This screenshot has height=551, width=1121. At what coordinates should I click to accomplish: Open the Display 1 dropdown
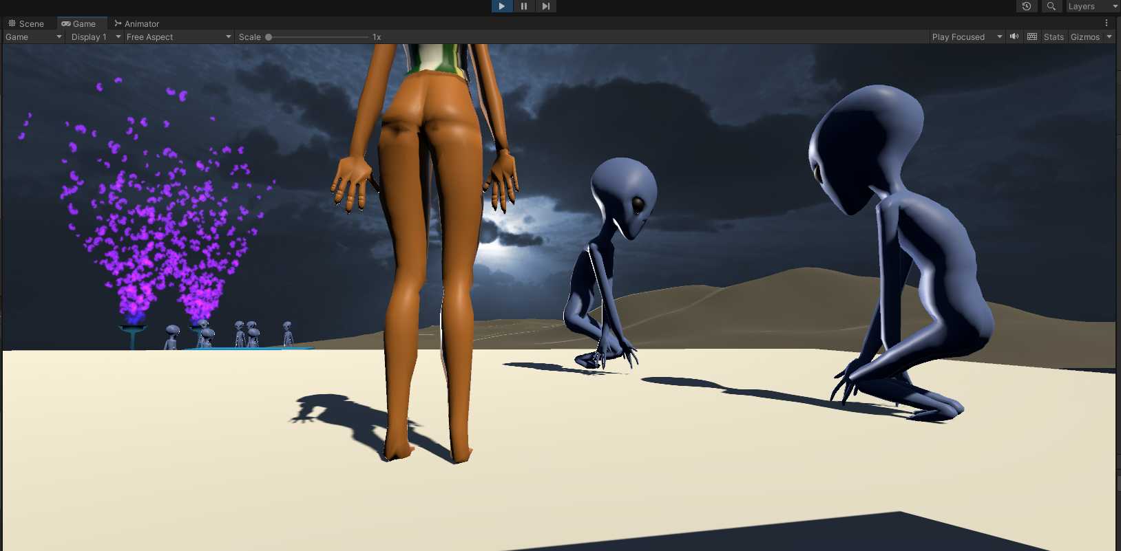point(96,37)
